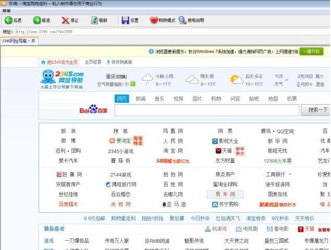Open the 一刀爆极品 game link

pyautogui.click(x=77, y=241)
